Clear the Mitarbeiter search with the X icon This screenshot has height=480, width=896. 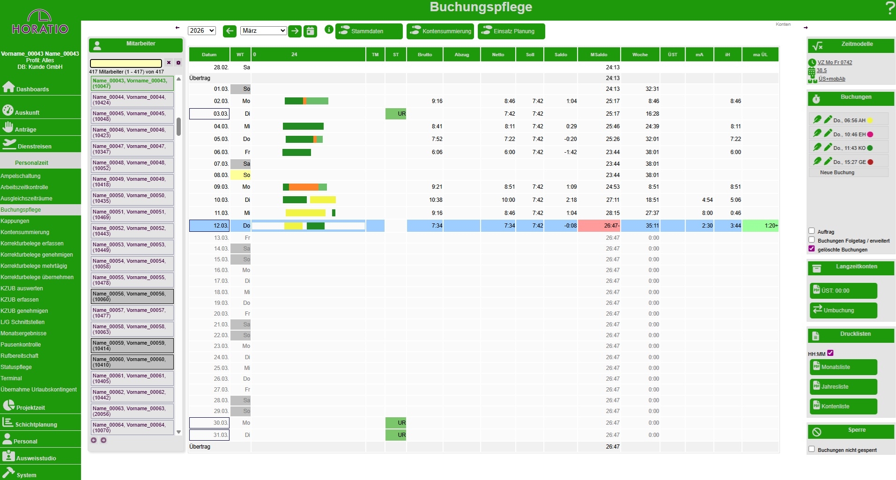(x=169, y=63)
